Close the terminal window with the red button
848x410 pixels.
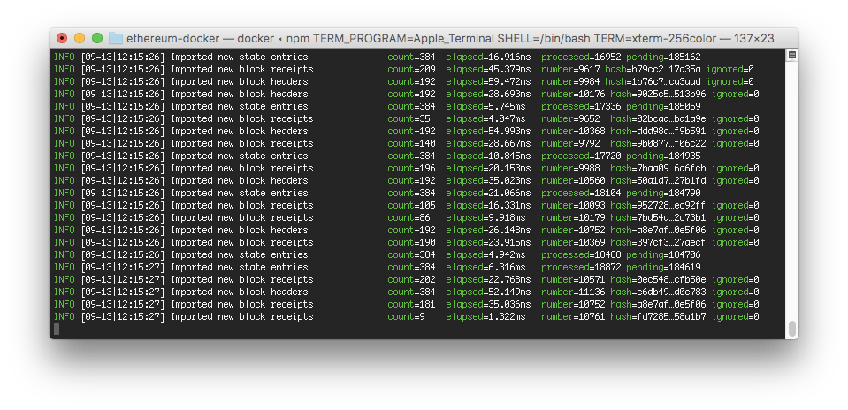coord(62,38)
